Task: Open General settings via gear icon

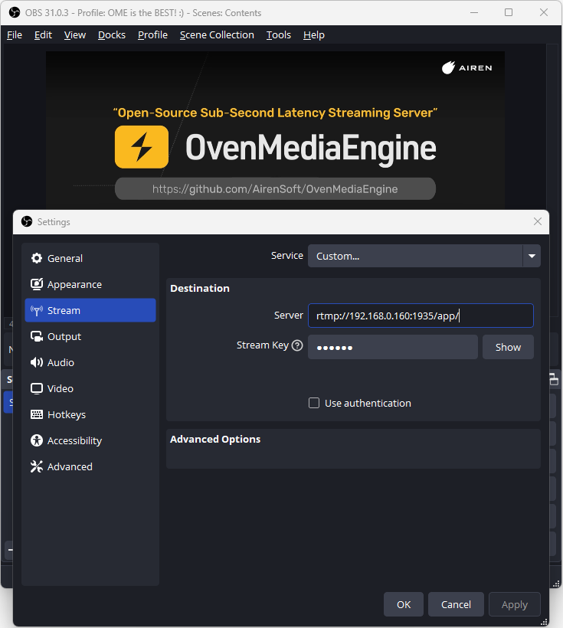Action: tap(37, 259)
